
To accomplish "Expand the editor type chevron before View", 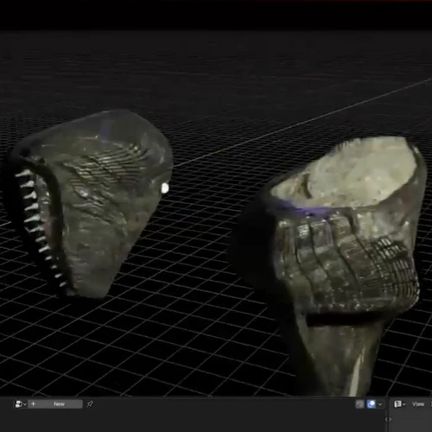I will click(404, 404).
